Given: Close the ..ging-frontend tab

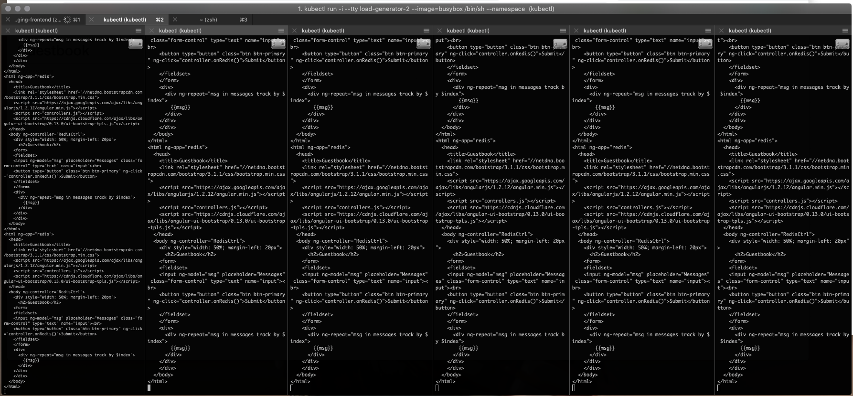Looking at the screenshot, I should coord(8,20).
